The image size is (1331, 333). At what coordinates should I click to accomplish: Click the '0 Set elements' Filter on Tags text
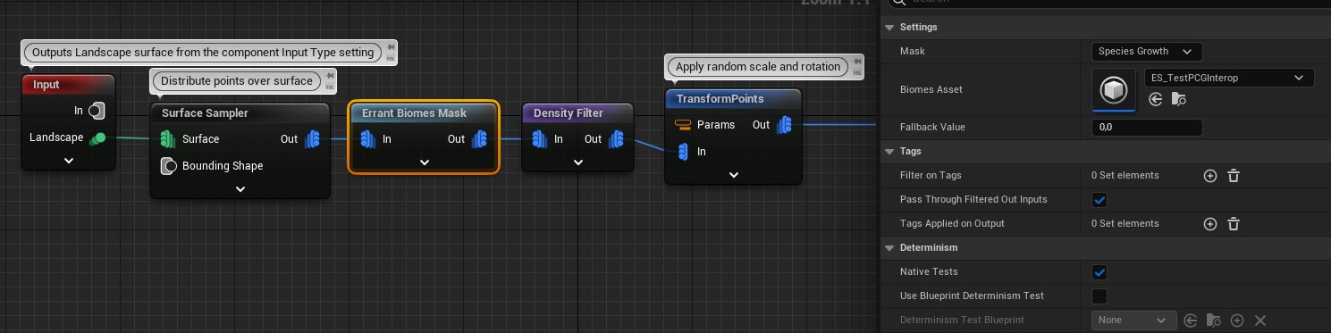pos(1125,176)
